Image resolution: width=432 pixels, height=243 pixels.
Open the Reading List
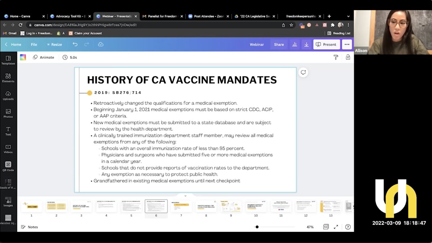(x=339, y=33)
